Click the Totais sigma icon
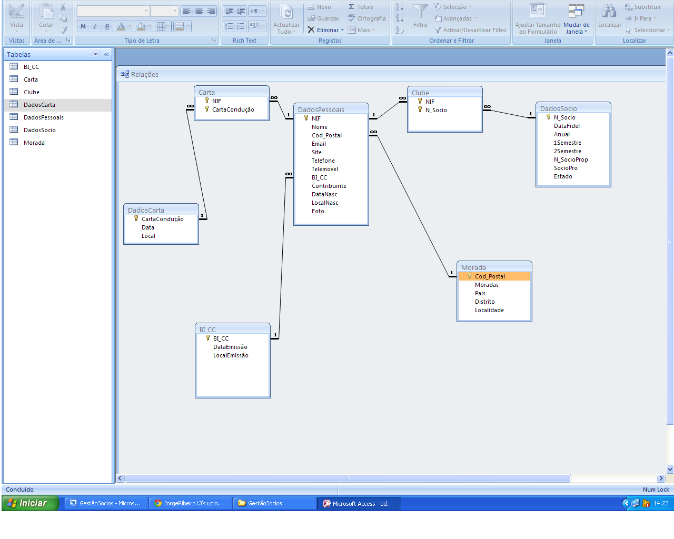The image size is (674, 539). pyautogui.click(x=351, y=7)
